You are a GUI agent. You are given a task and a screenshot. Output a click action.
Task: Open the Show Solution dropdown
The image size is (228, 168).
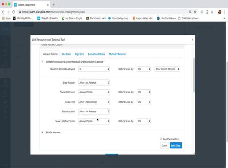click(94, 112)
